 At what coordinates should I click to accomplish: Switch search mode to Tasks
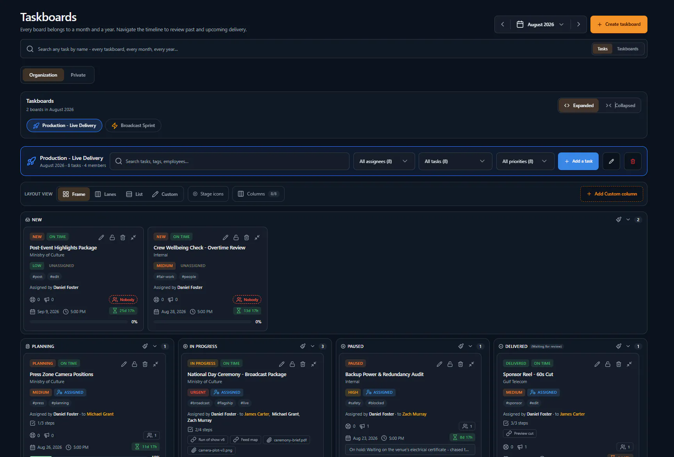(x=602, y=49)
